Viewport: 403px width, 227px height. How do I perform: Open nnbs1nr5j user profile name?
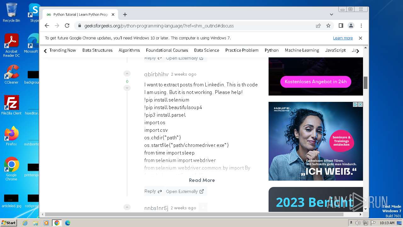[x=156, y=208]
